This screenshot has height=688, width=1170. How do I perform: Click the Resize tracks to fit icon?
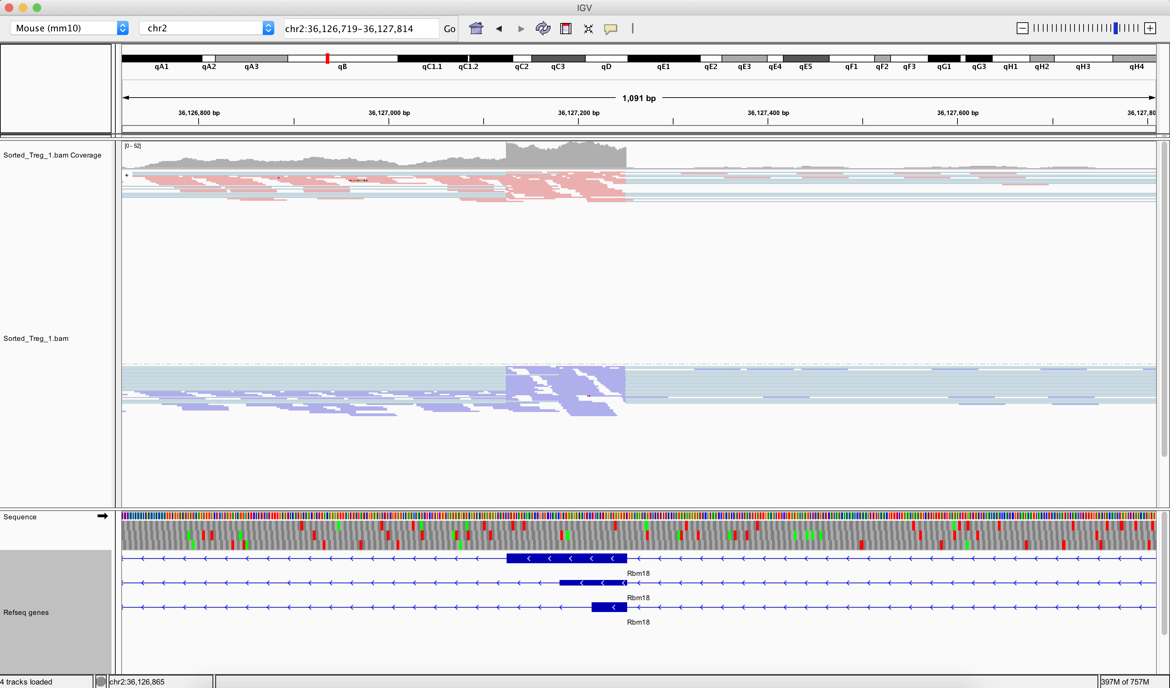[588, 29]
